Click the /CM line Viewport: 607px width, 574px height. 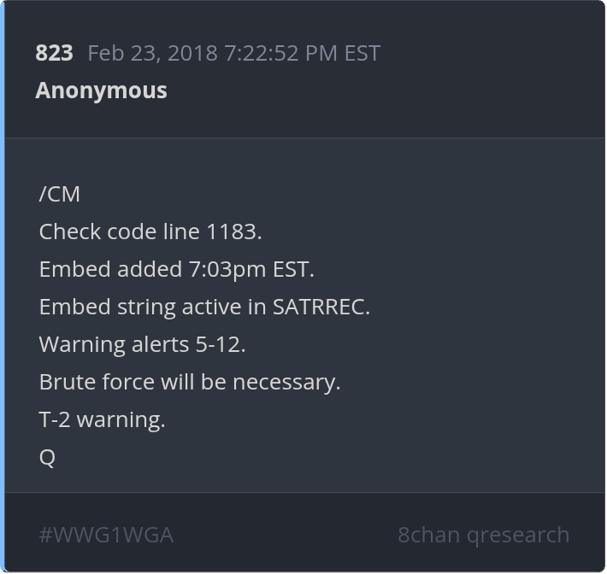point(60,194)
